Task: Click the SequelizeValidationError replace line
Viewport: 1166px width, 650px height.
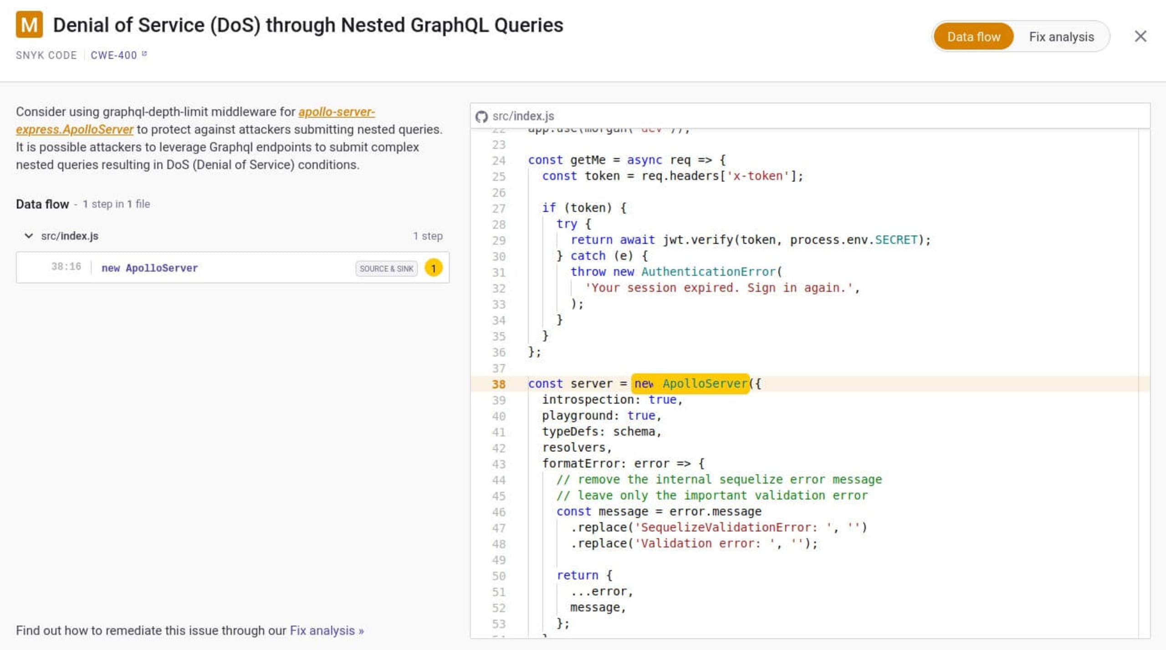Action: point(719,527)
